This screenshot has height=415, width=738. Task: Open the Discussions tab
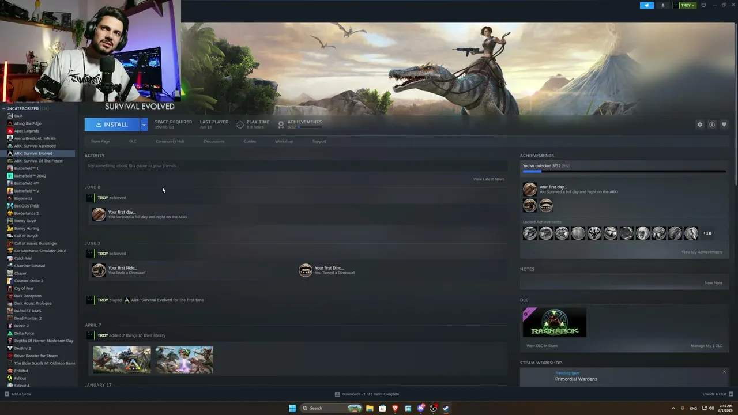(214, 141)
